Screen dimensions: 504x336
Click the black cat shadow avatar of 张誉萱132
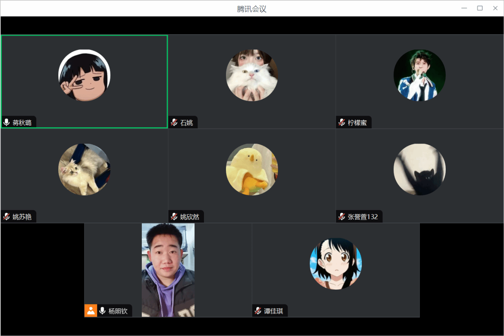(419, 169)
